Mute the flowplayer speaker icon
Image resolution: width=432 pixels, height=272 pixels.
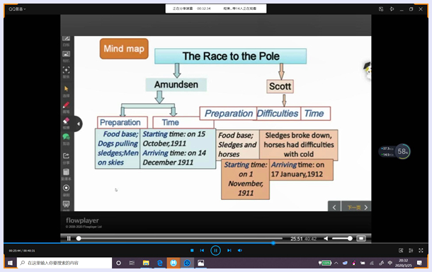tap(326, 239)
